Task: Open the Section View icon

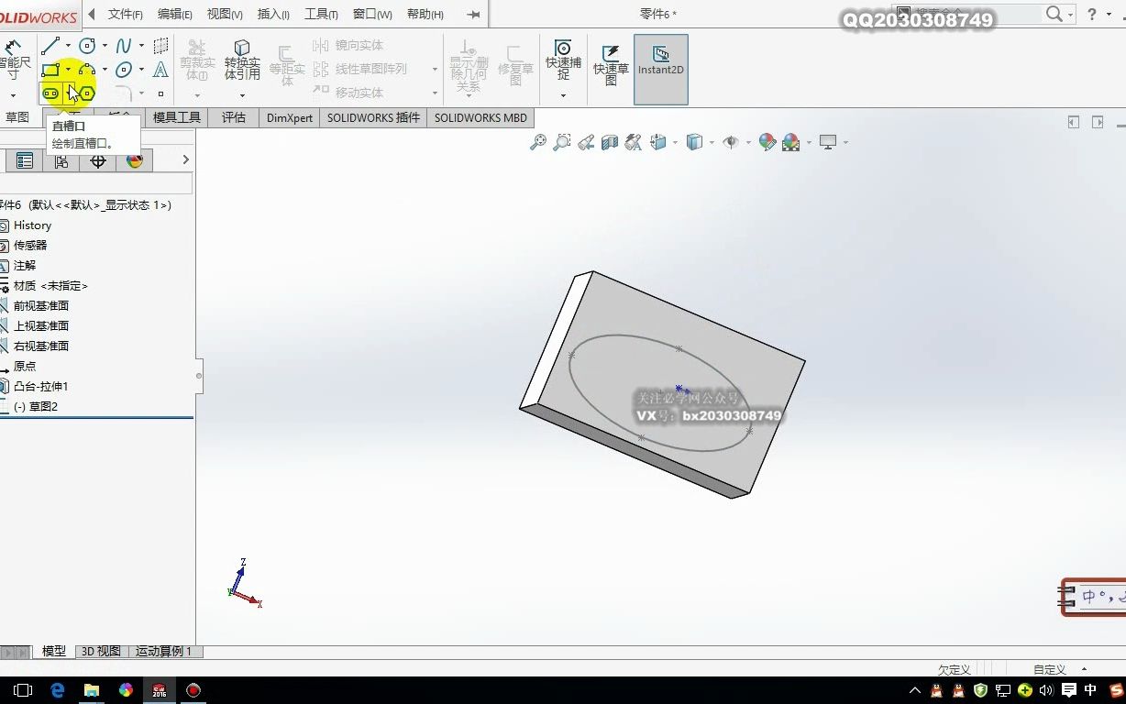Action: pyautogui.click(x=609, y=142)
